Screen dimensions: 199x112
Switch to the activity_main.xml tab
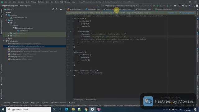[75, 9]
